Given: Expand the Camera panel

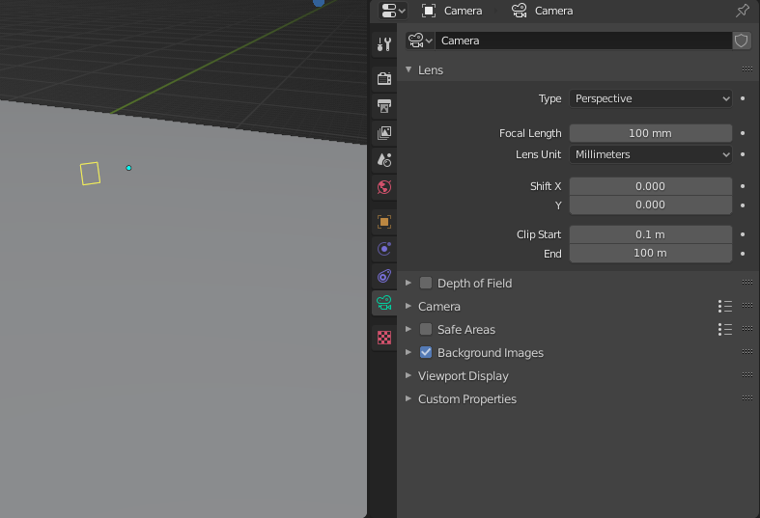Looking at the screenshot, I should pyautogui.click(x=408, y=306).
